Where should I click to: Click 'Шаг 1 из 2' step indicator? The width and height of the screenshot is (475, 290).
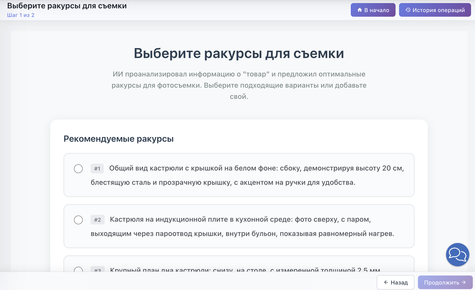21,15
